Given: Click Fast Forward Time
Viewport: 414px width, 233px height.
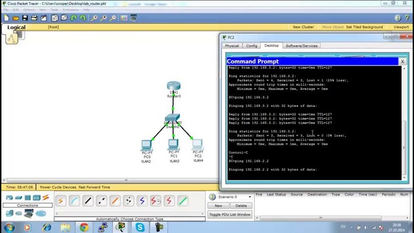Looking at the screenshot, I should (94, 187).
